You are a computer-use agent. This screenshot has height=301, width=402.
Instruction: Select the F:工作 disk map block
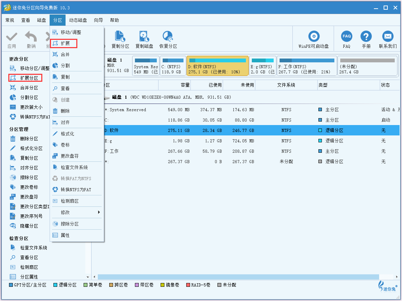(307, 66)
